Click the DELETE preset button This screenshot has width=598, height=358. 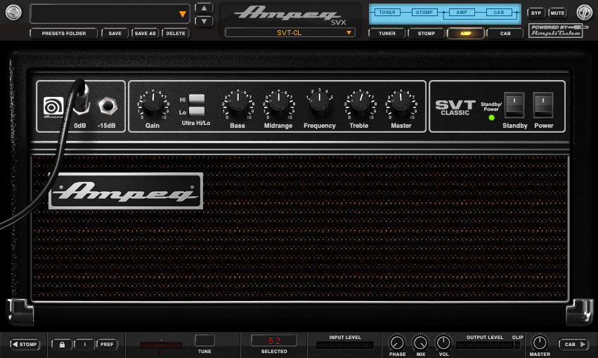(176, 34)
